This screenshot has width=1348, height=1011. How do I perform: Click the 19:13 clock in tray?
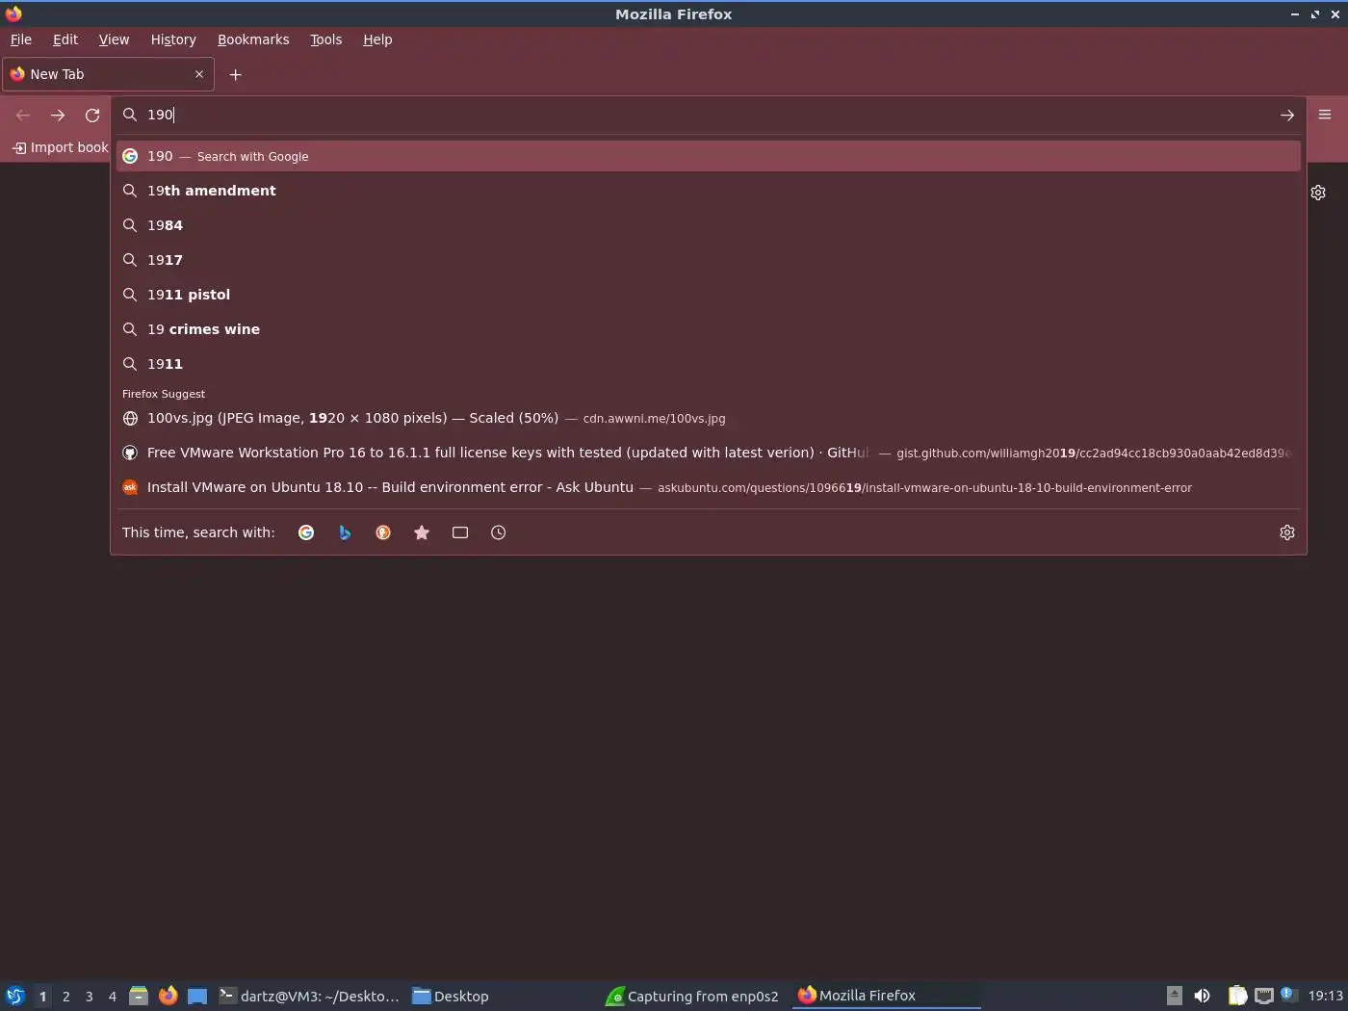point(1325,996)
